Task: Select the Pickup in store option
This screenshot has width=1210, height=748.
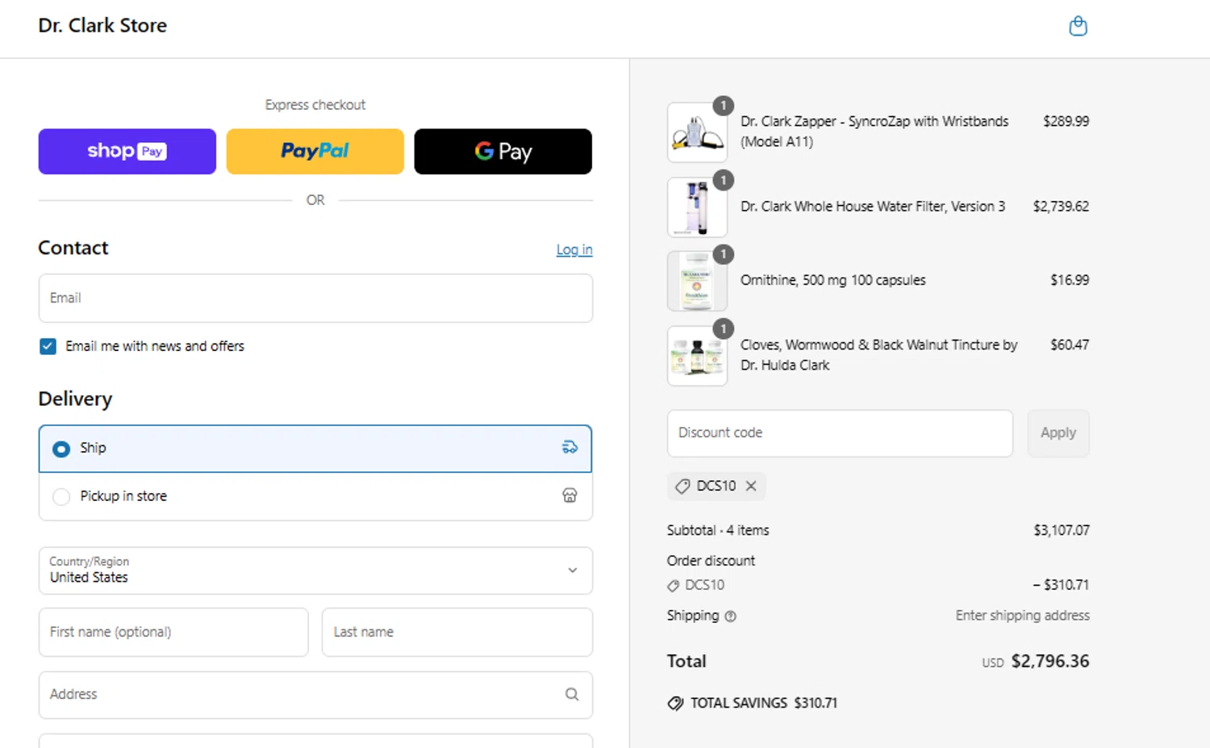Action: (x=315, y=496)
